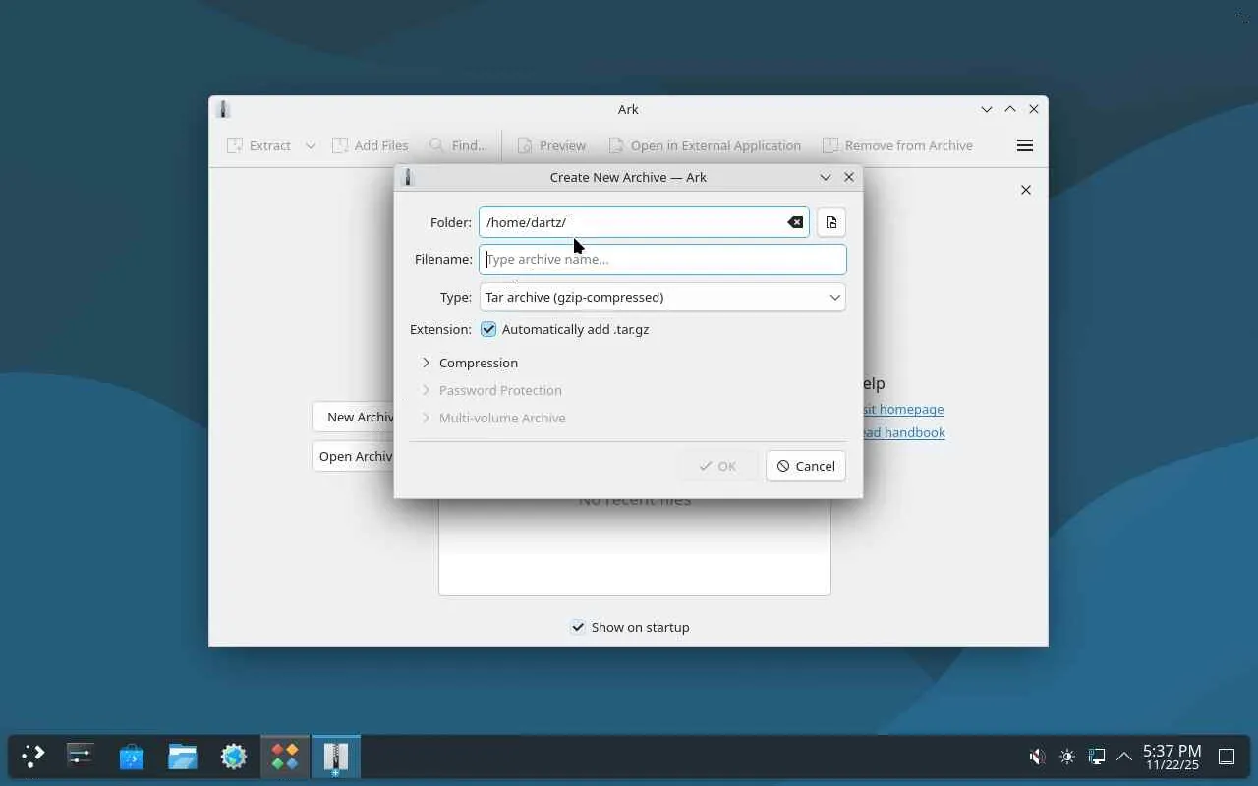Expand the Compression section
The height and width of the screenshot is (786, 1258).
click(x=469, y=363)
